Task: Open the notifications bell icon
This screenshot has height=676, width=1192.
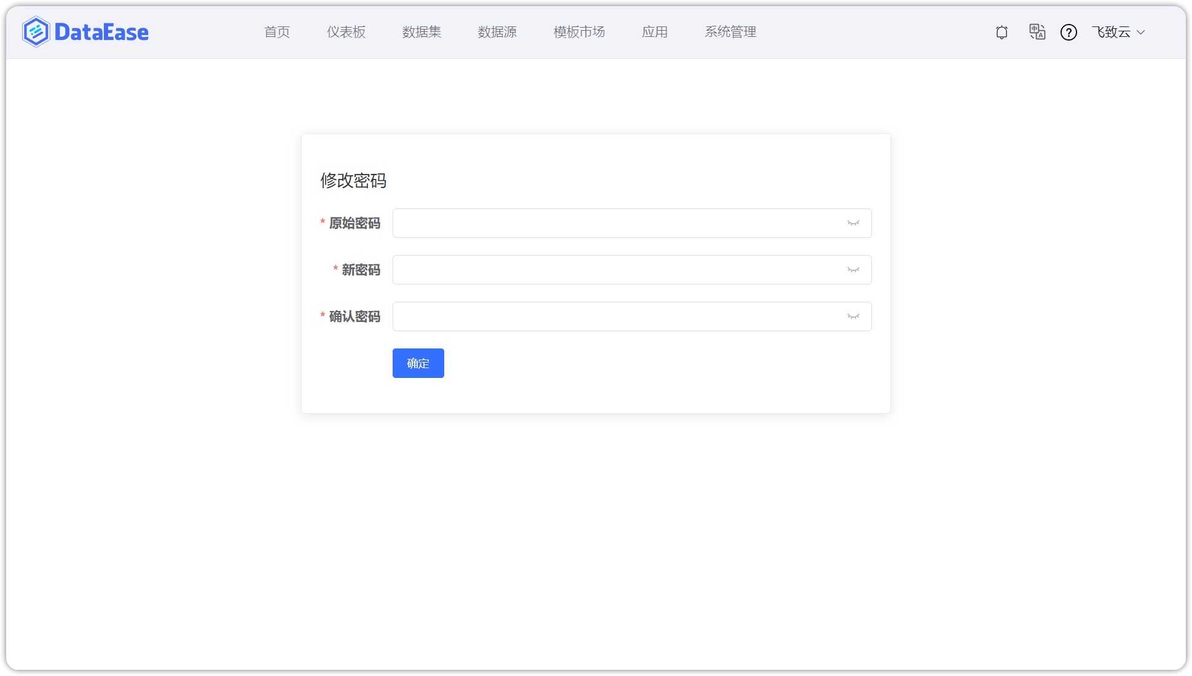Action: click(x=1002, y=32)
